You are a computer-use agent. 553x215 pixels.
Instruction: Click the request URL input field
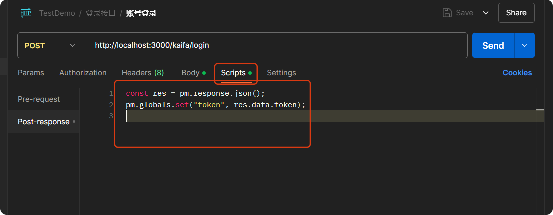pyautogui.click(x=275, y=45)
